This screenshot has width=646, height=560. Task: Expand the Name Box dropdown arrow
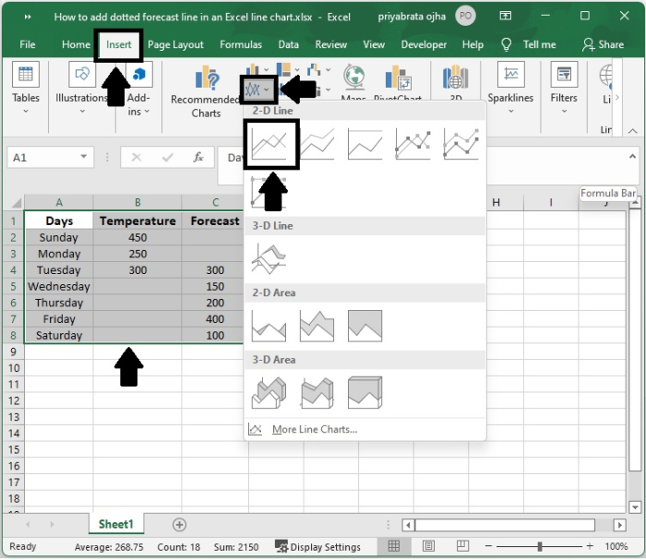[84, 157]
